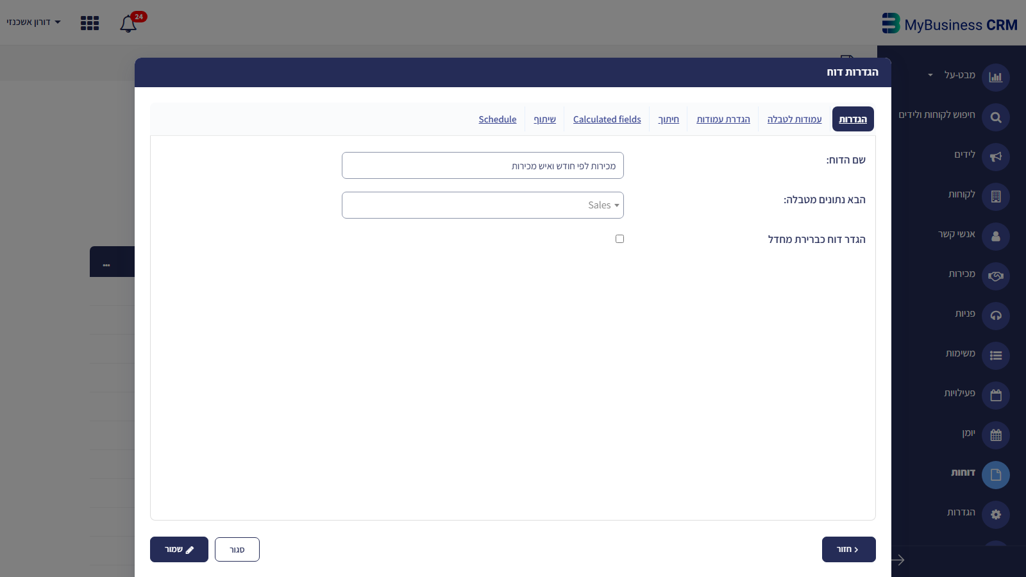This screenshot has width=1026, height=577.
Task: Collapse the sidebar with the arrow icon
Action: point(898,560)
